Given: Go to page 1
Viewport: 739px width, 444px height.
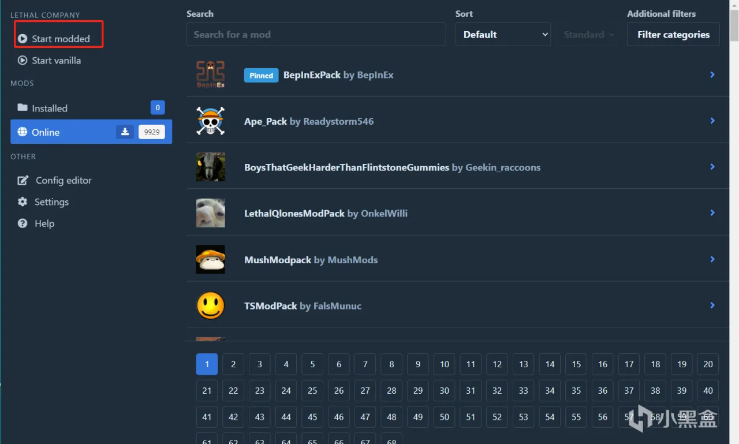Looking at the screenshot, I should [x=207, y=364].
